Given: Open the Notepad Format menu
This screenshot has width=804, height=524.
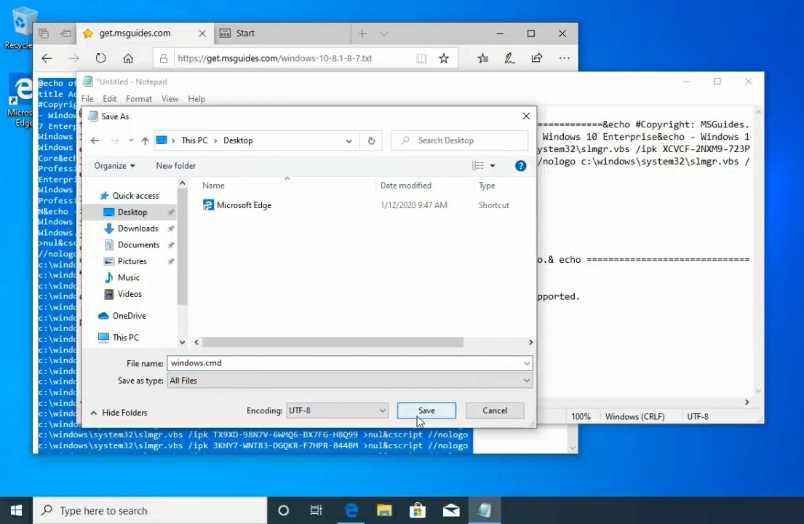Looking at the screenshot, I should [138, 99].
